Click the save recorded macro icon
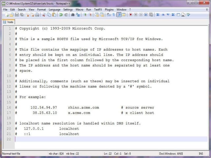 pyautogui.click(x=151, y=14)
